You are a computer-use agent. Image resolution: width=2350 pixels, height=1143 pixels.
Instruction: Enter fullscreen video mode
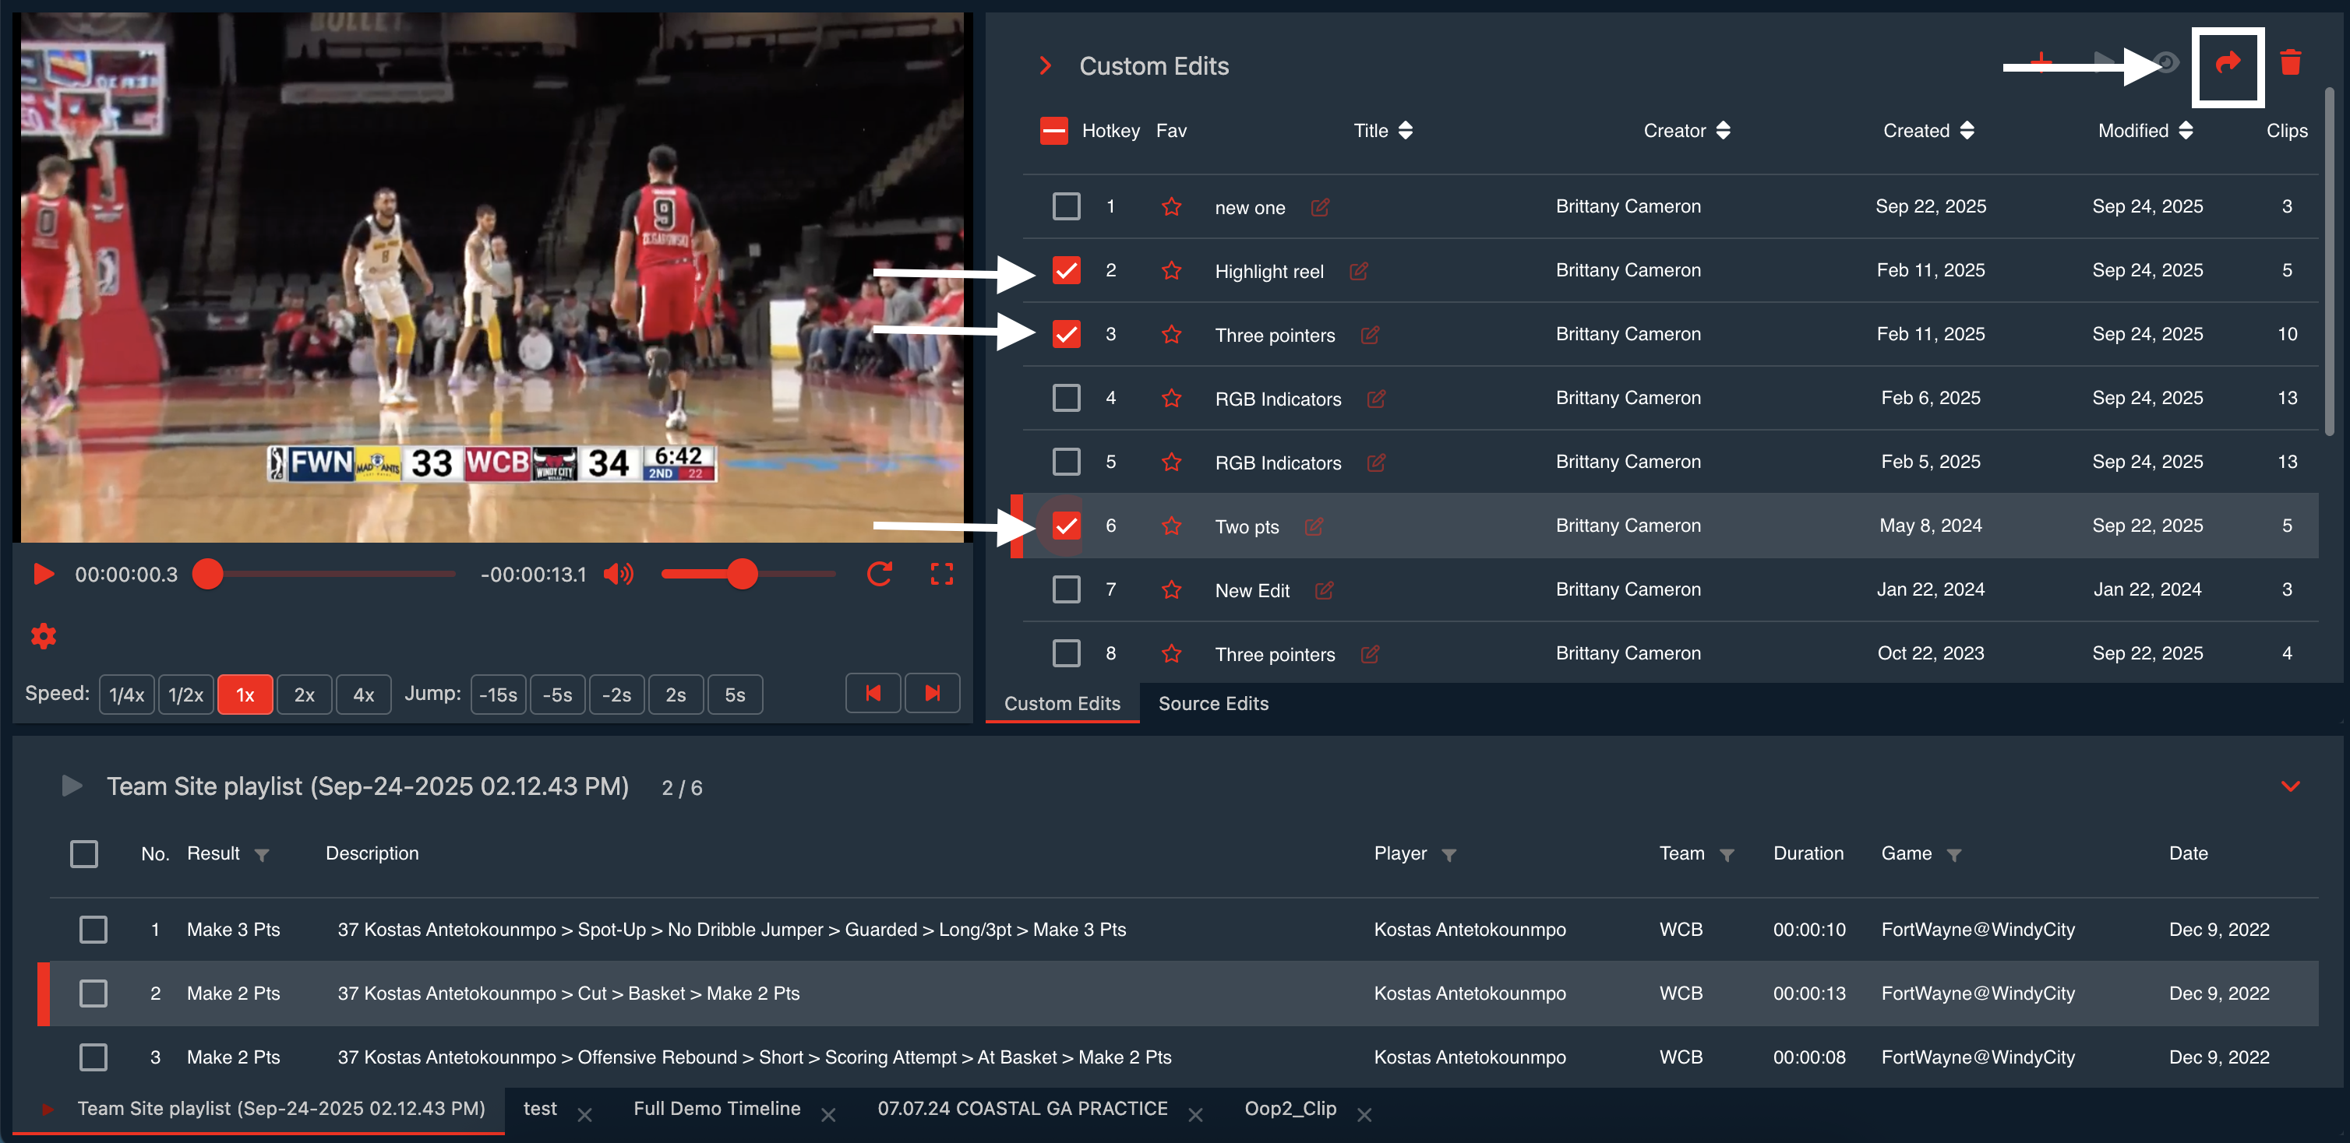click(941, 575)
